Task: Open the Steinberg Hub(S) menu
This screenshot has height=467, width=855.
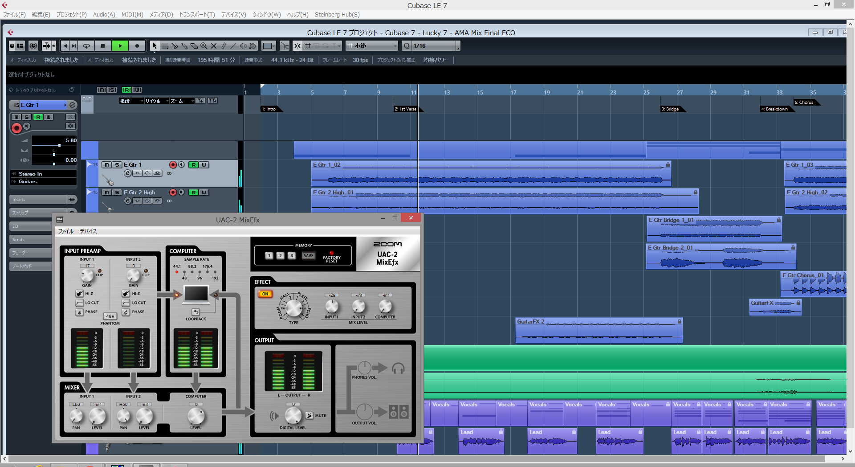Action: coord(337,15)
